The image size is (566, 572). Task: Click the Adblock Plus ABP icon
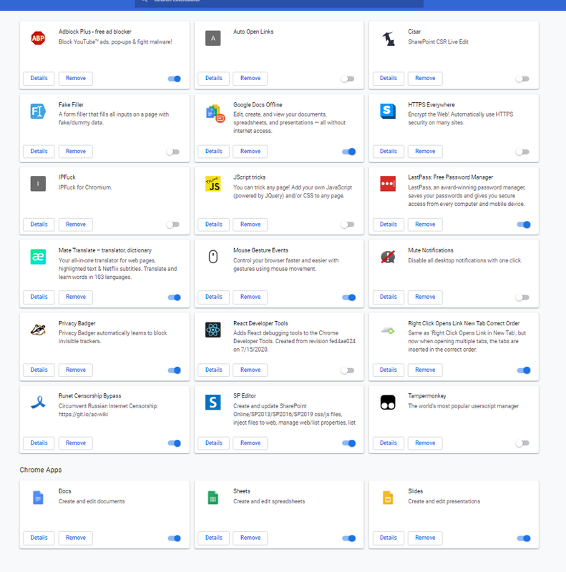click(x=38, y=38)
